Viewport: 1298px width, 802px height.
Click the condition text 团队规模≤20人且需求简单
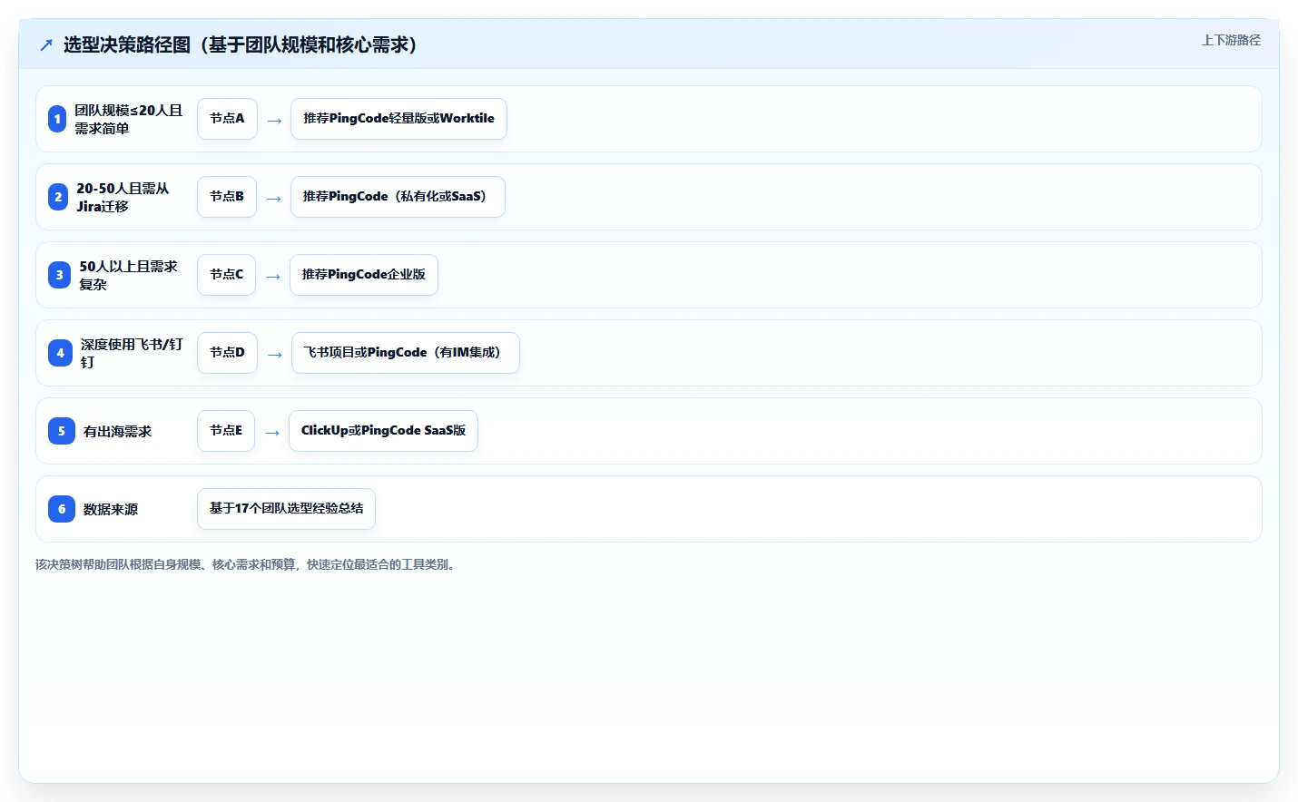click(x=128, y=119)
